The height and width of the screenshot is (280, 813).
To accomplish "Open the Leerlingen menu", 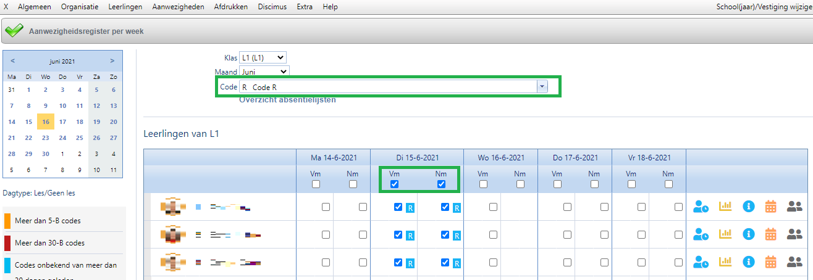I will pos(125,7).
